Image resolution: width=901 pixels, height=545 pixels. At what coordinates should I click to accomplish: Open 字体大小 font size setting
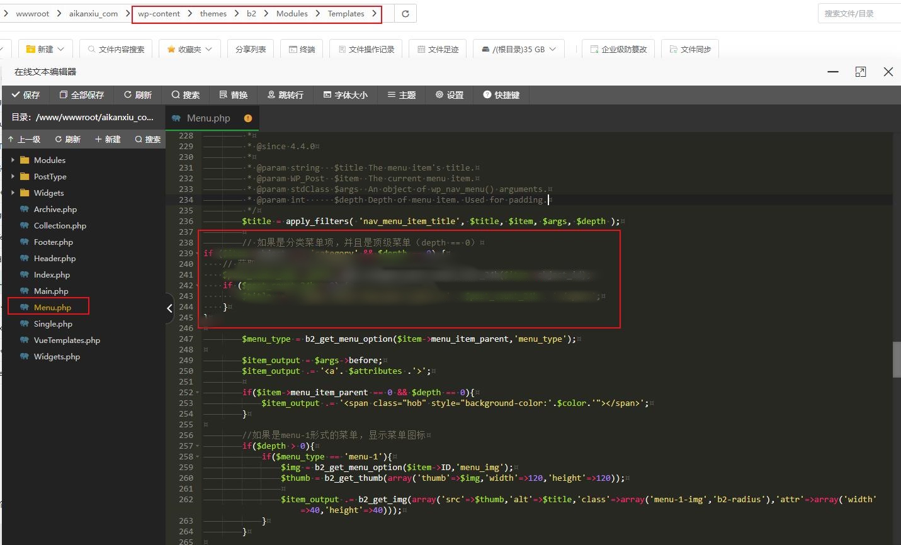[x=345, y=95]
